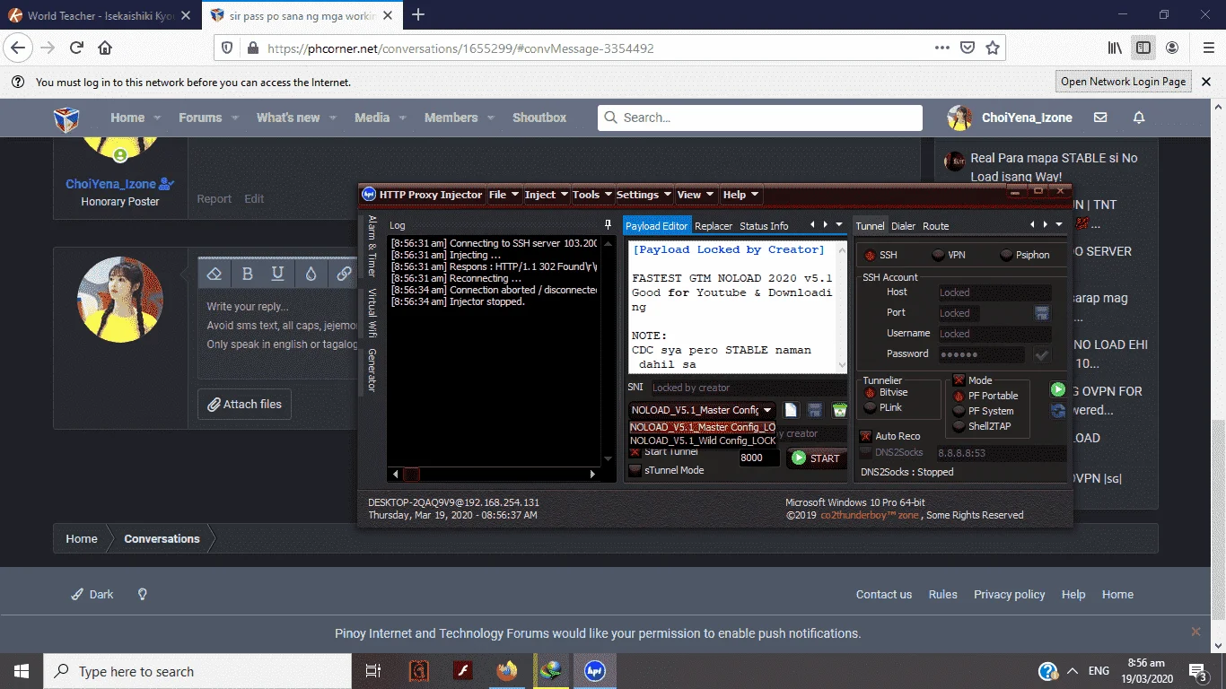Open the Inject menu dropdown
This screenshot has width=1226, height=689.
pyautogui.click(x=546, y=195)
